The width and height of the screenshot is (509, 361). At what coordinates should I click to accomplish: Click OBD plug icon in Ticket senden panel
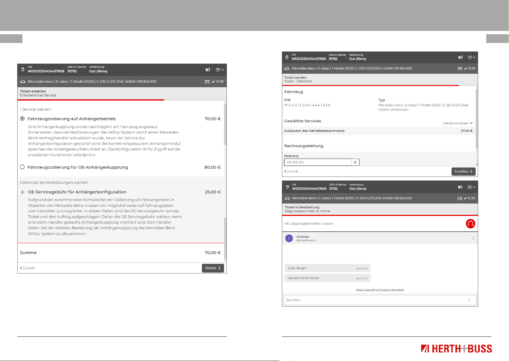287,57
